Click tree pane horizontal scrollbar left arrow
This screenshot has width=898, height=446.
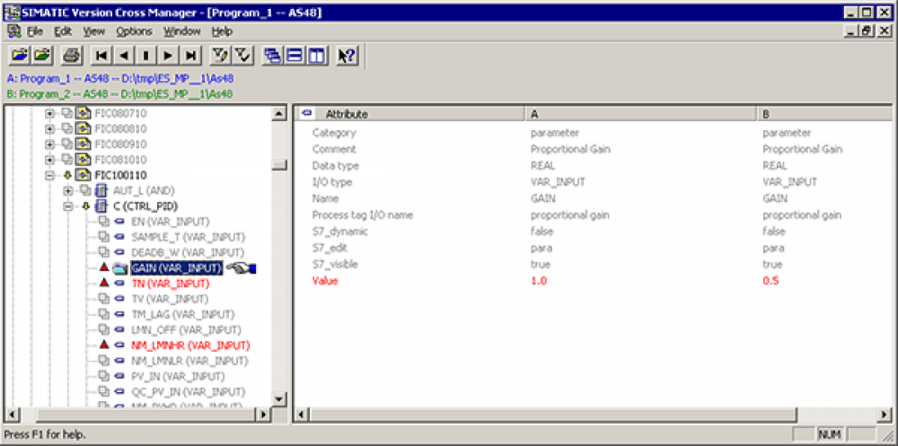[12, 414]
